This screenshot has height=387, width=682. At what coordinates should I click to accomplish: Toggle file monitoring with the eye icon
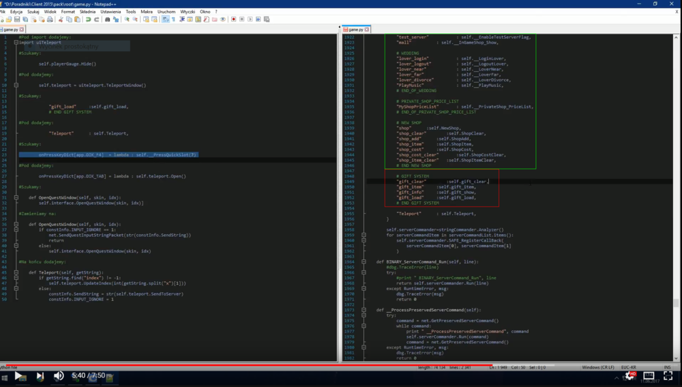point(223,19)
